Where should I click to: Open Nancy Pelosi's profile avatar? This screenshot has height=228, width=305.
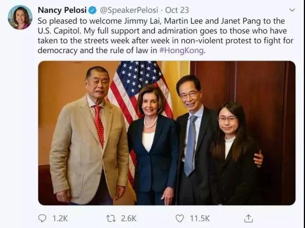click(x=20, y=17)
